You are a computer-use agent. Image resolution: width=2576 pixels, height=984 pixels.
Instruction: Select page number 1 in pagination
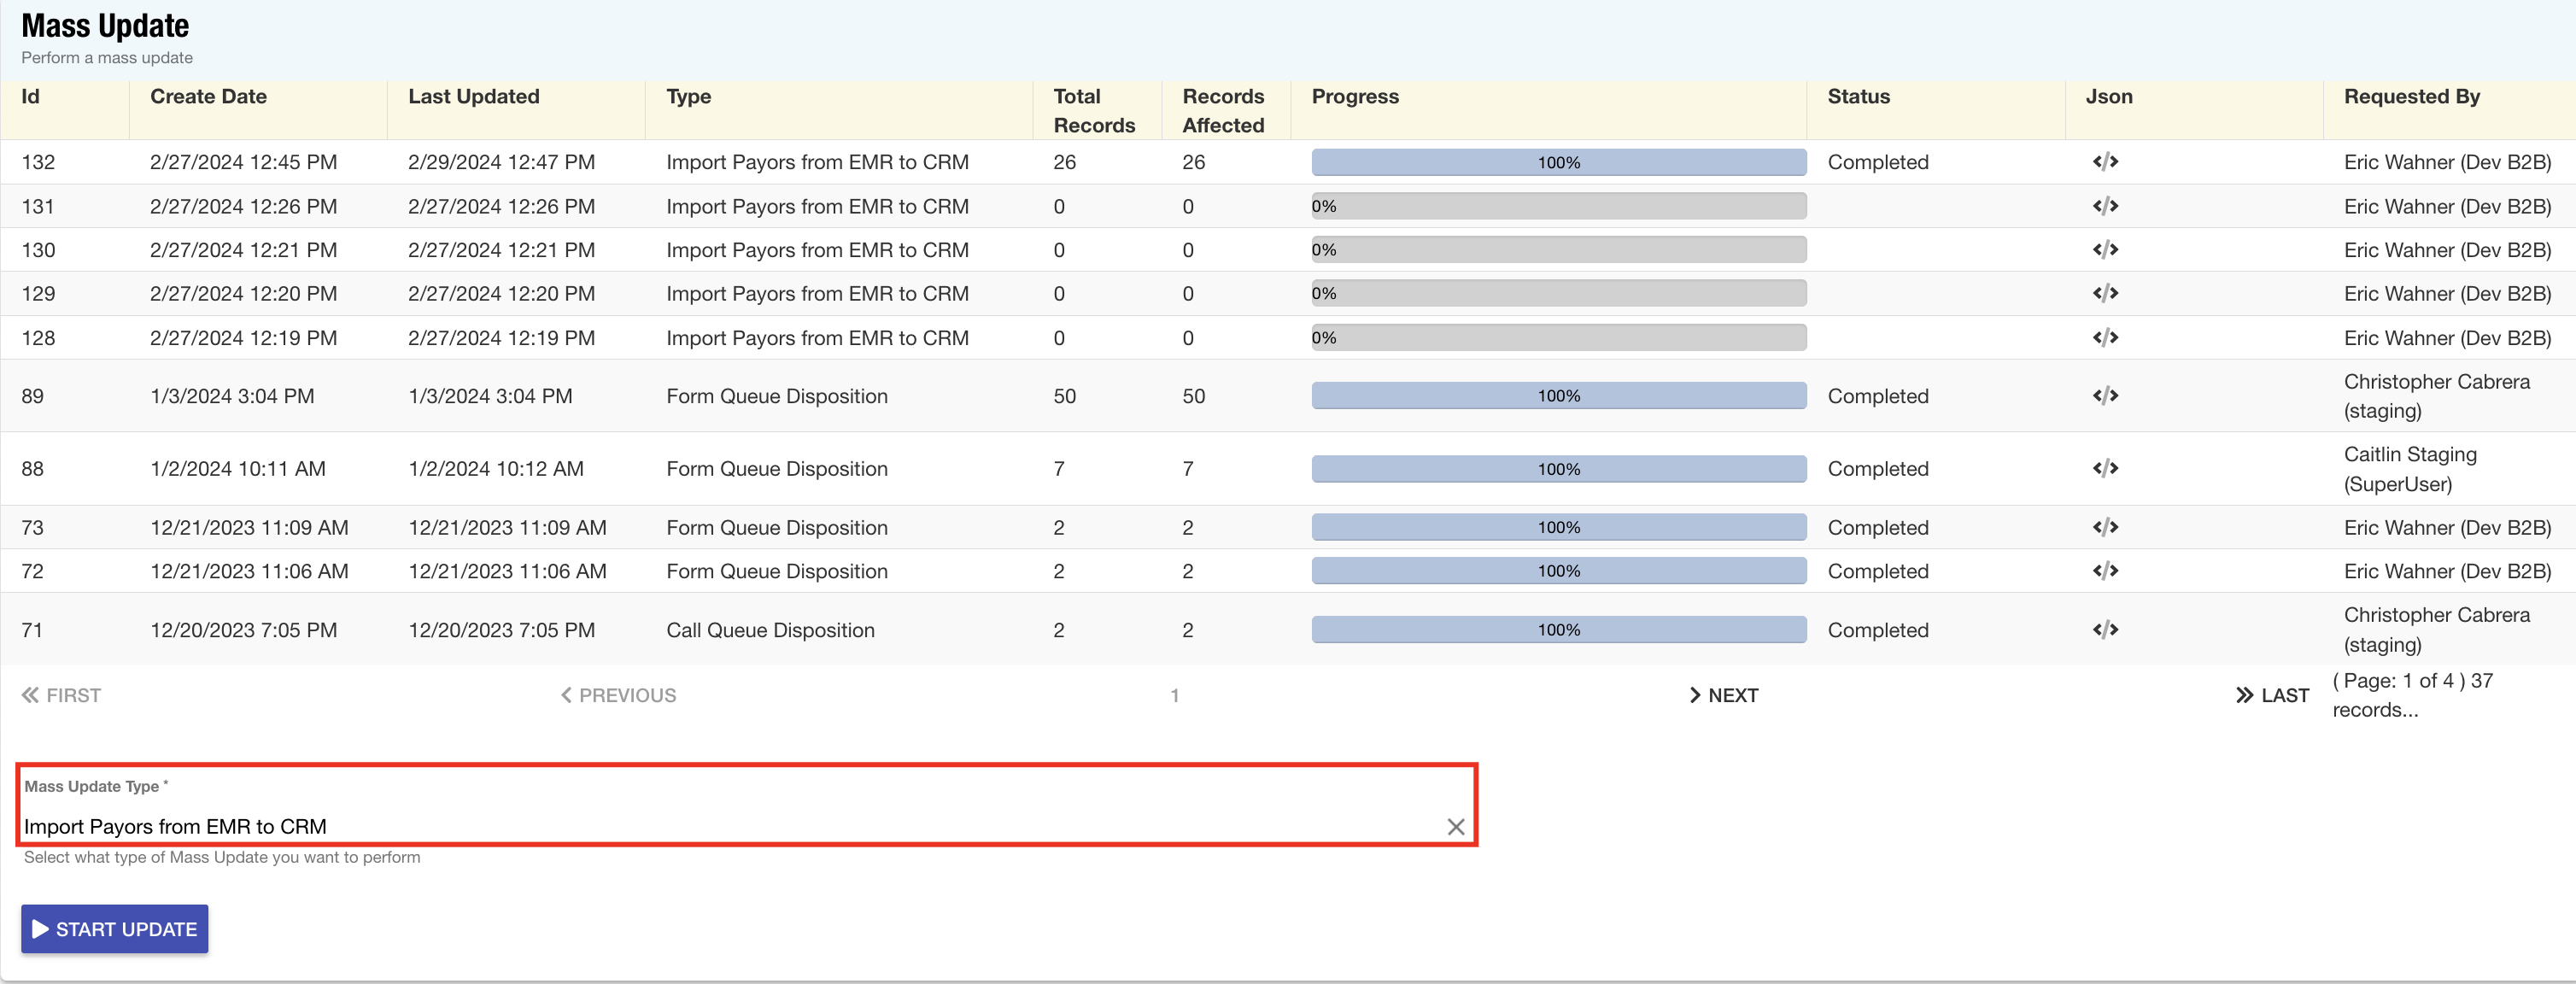pyautogui.click(x=1174, y=695)
